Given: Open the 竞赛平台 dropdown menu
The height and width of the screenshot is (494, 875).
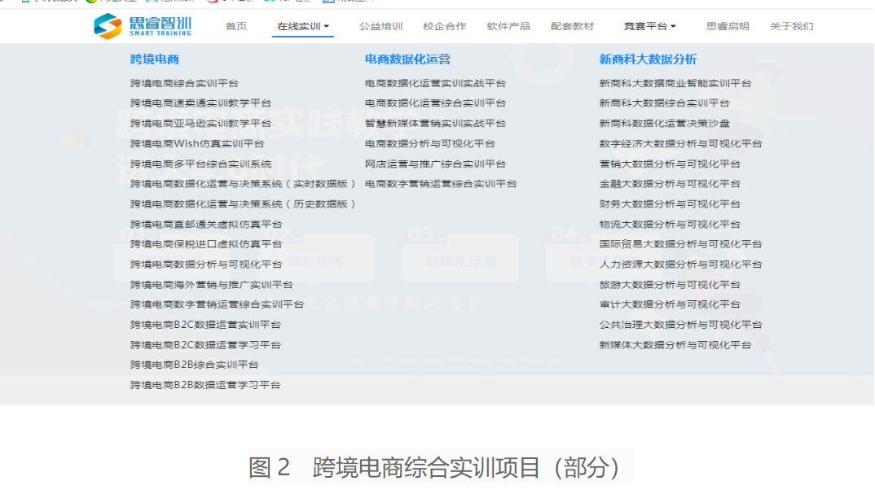Looking at the screenshot, I should 649,26.
